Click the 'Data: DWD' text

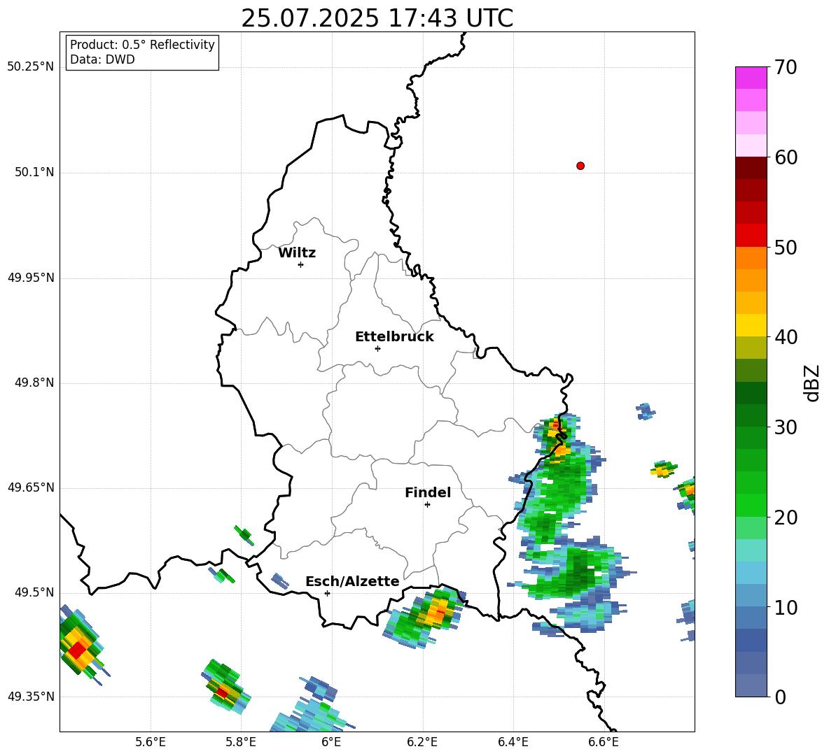coord(102,59)
